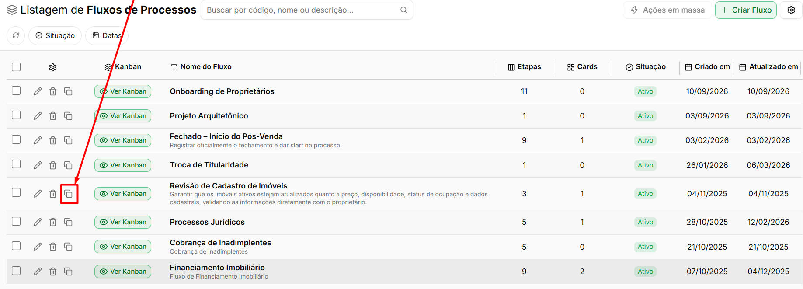Focus the search by code or name field

click(307, 10)
